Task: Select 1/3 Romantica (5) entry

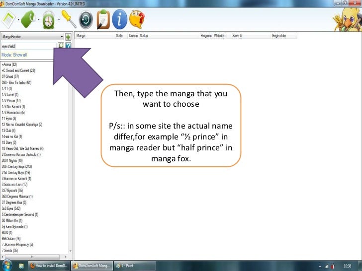Action: tap(13, 113)
